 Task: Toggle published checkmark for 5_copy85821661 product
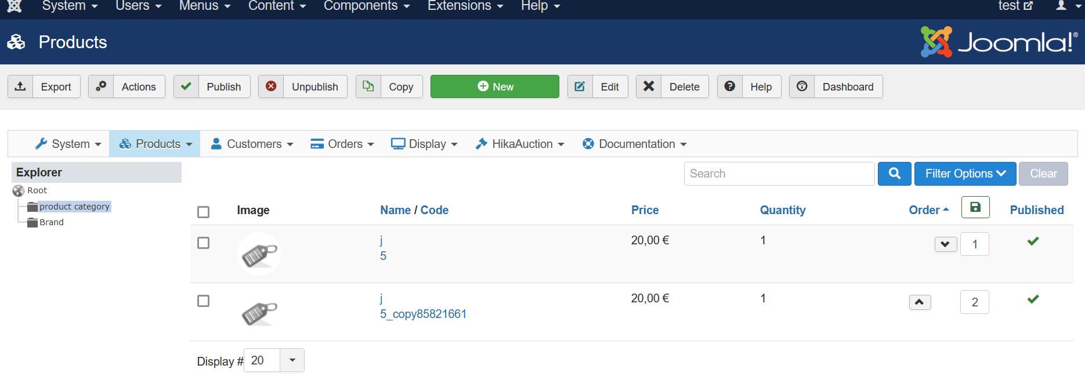click(1033, 299)
